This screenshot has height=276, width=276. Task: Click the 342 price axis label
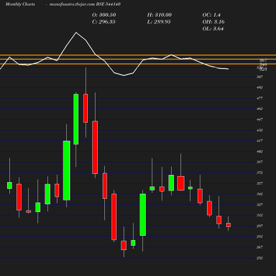[x=259, y=194]
